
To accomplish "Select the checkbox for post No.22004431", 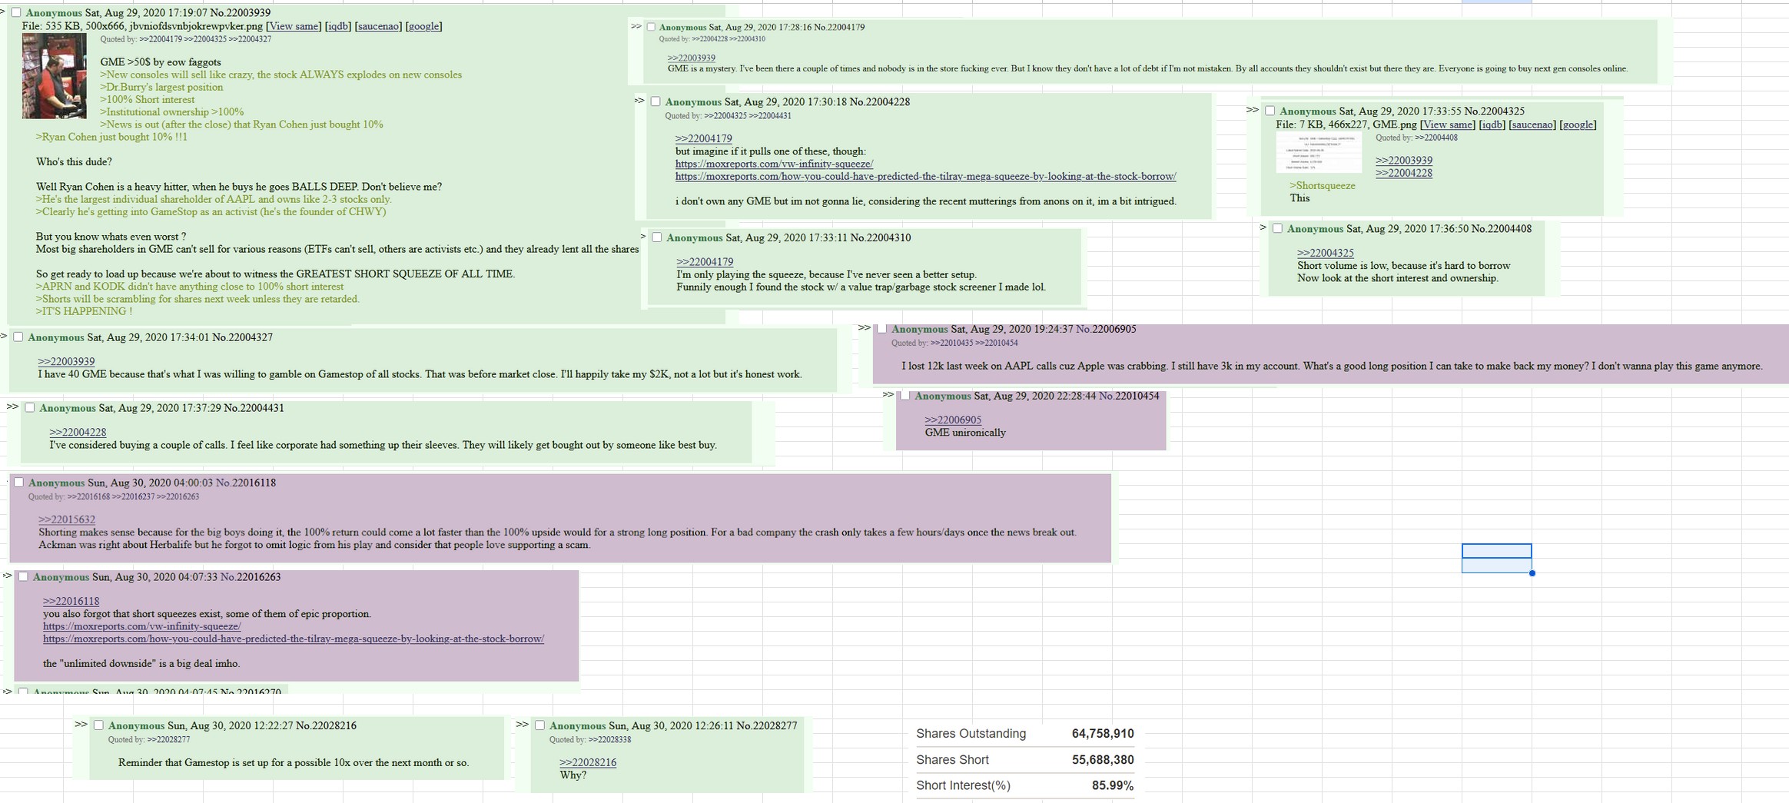I will (30, 407).
